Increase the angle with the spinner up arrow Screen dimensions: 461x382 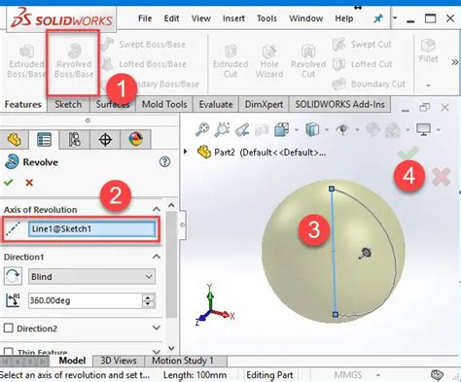click(x=148, y=297)
